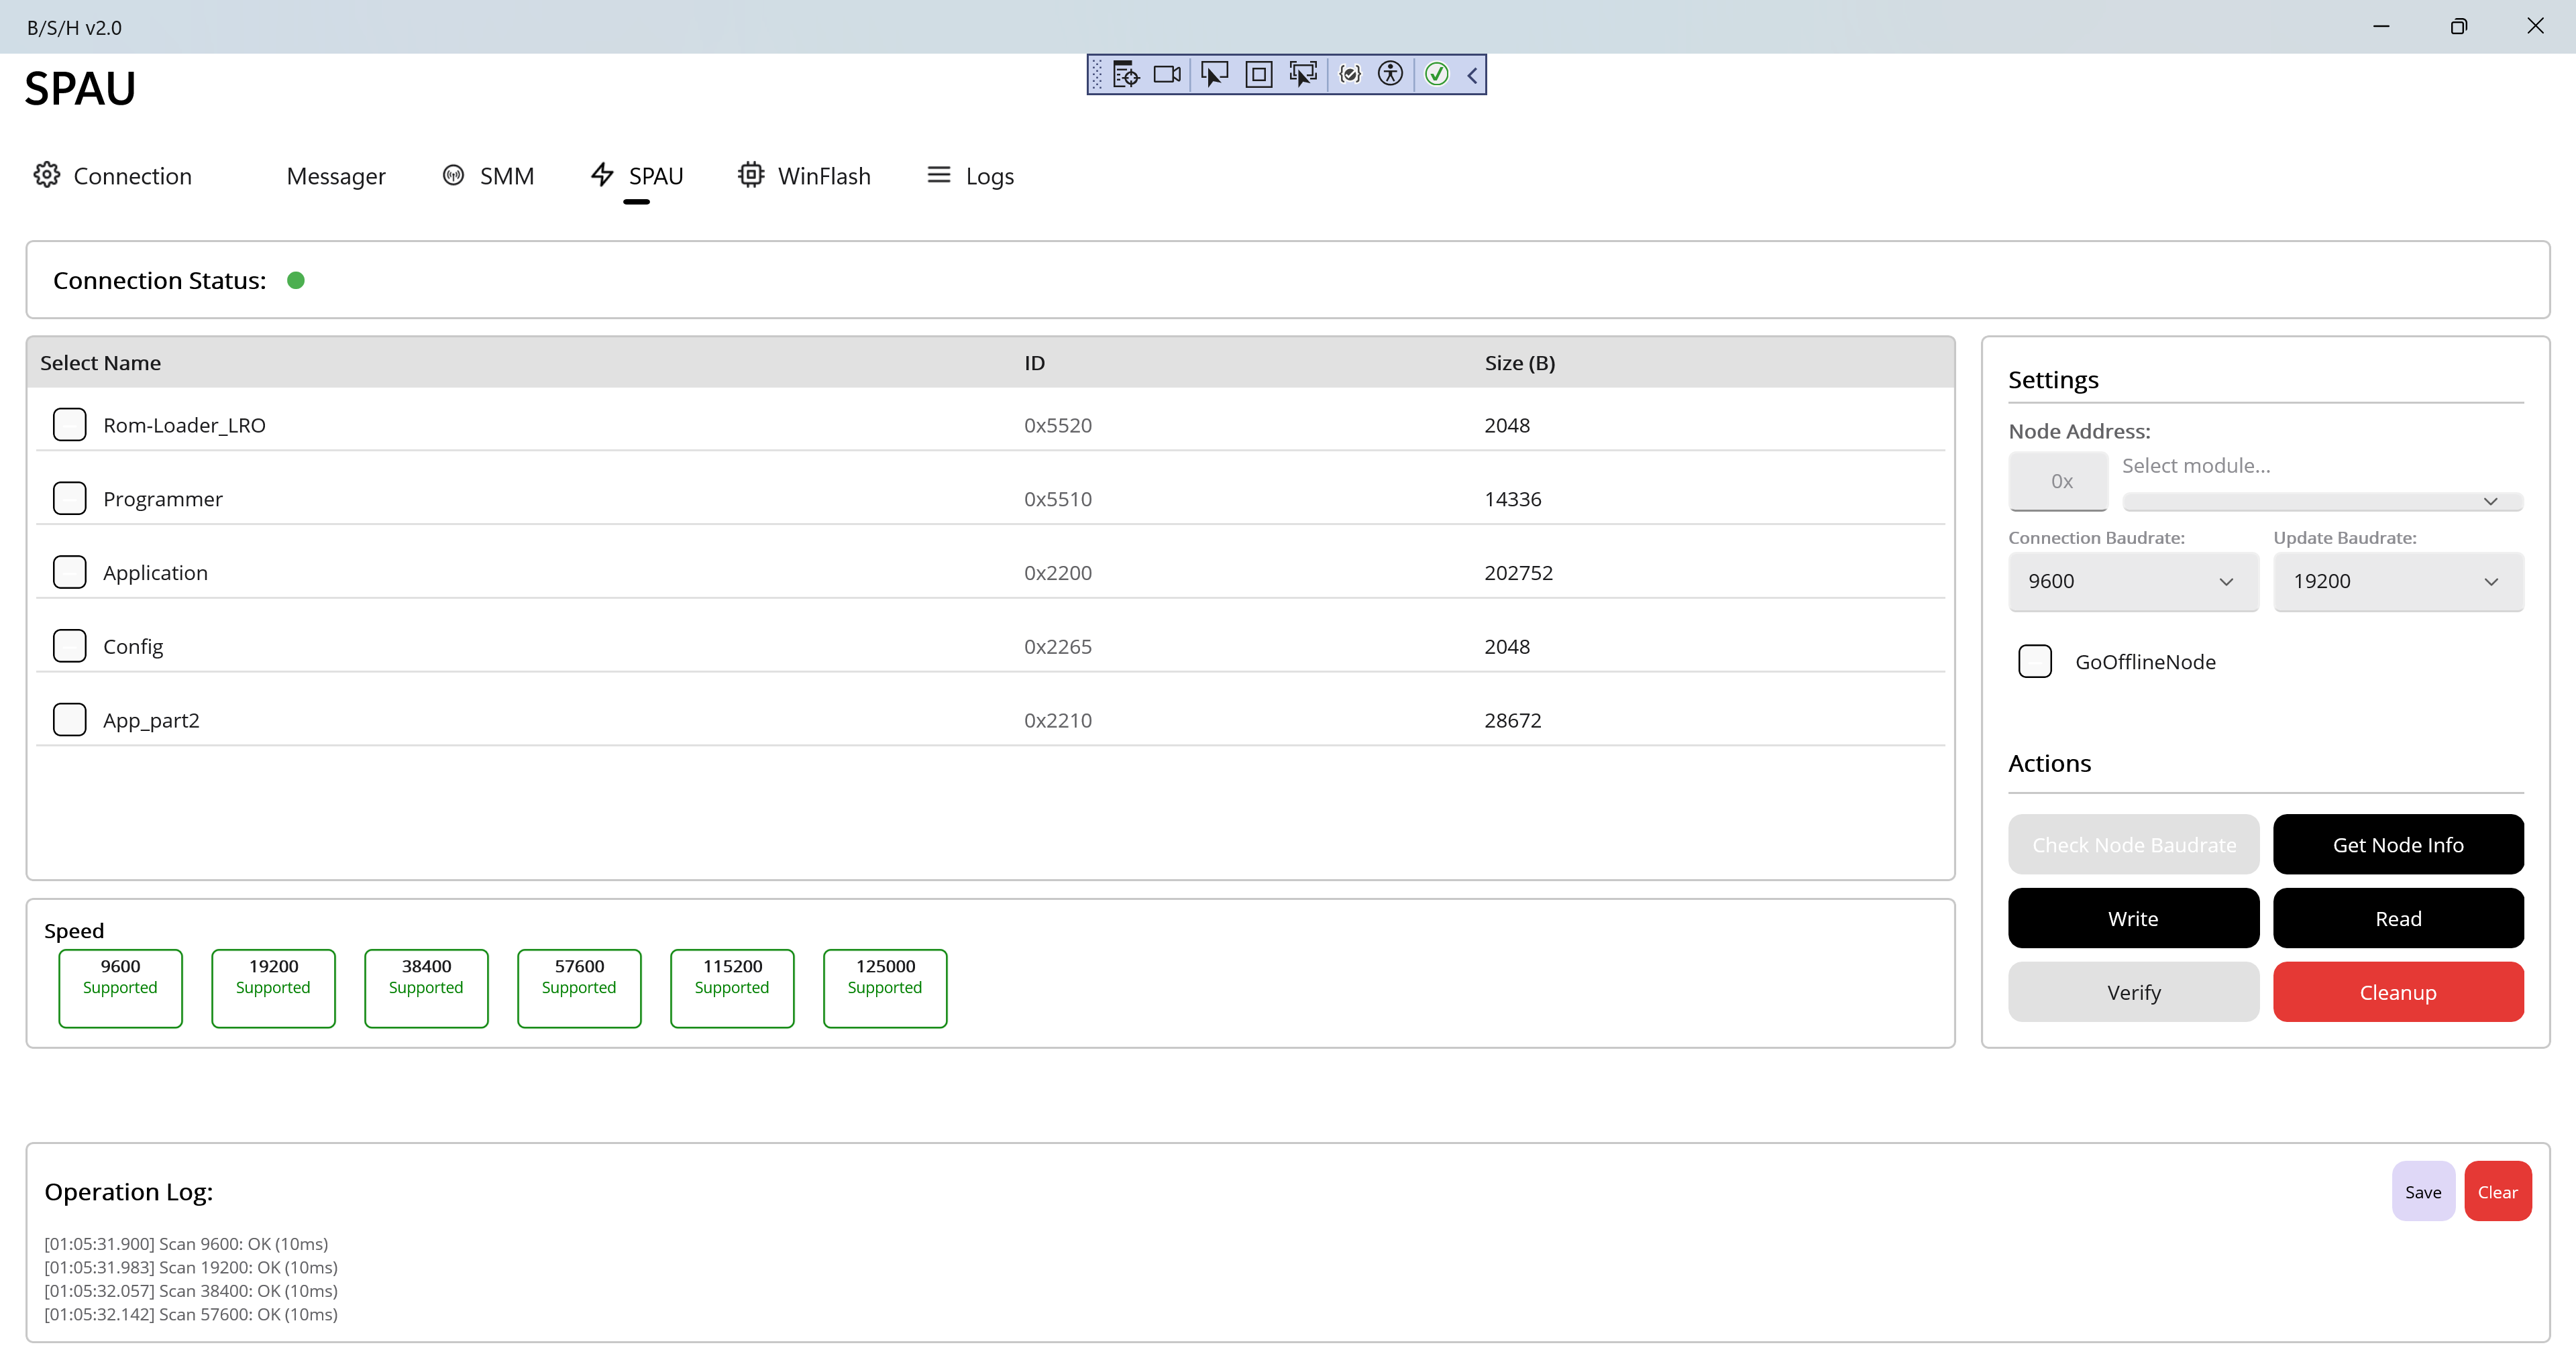The width and height of the screenshot is (2576, 1368).
Task: Select the Application row checkbox
Action: pyautogui.click(x=69, y=572)
